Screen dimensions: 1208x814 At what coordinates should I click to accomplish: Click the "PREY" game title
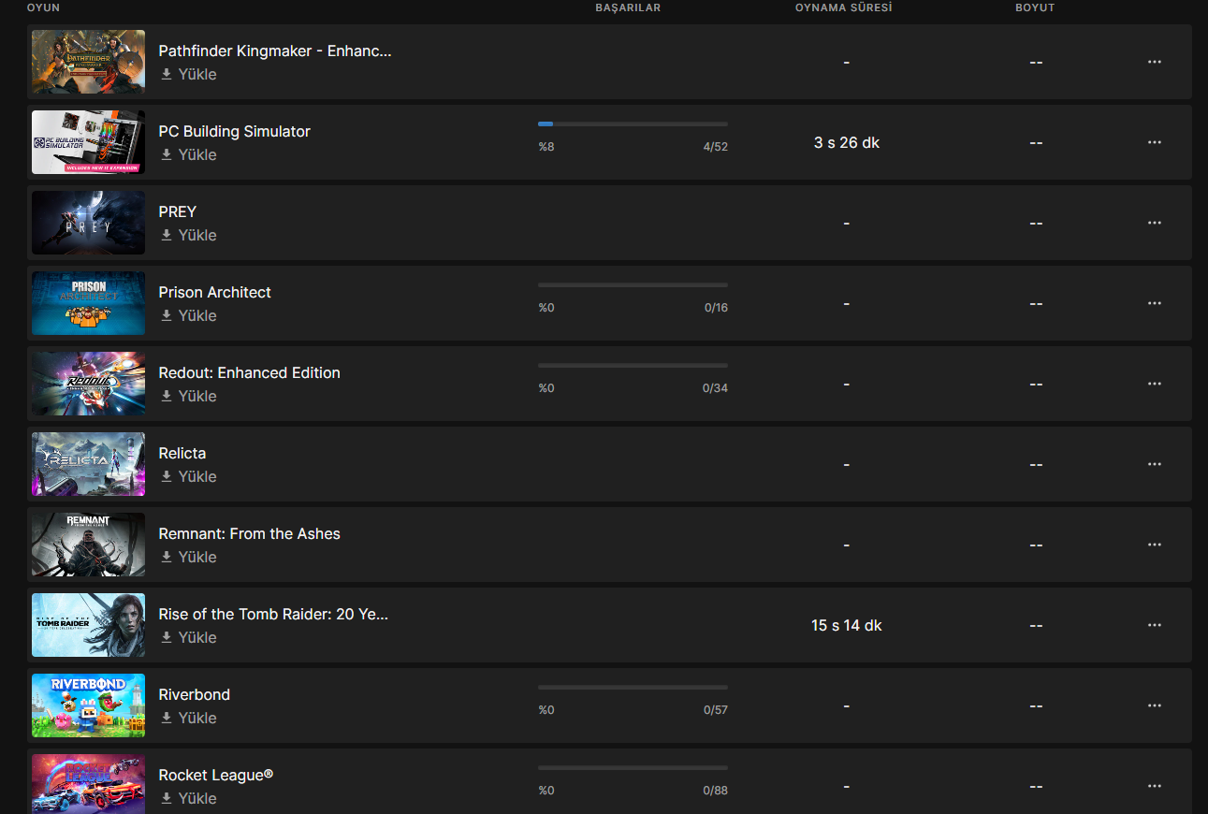[x=178, y=211]
